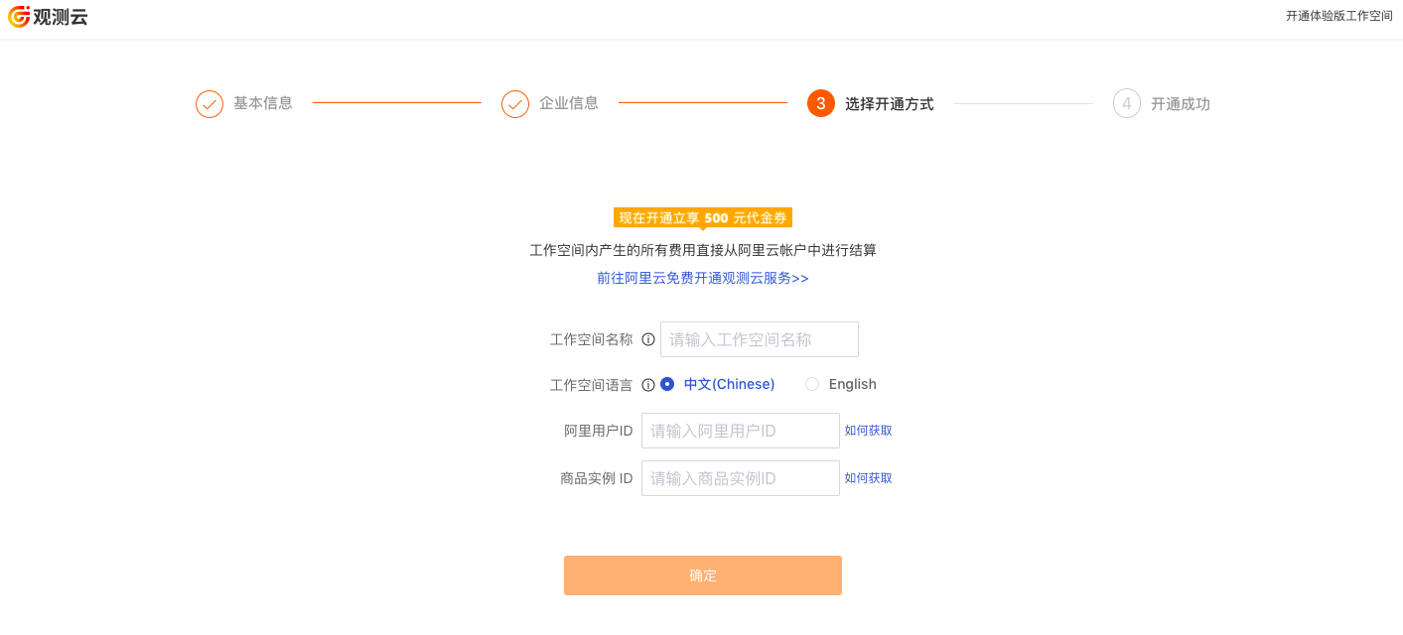Focus the 阿里用户ID input field
This screenshot has width=1403, height=635.
point(741,431)
